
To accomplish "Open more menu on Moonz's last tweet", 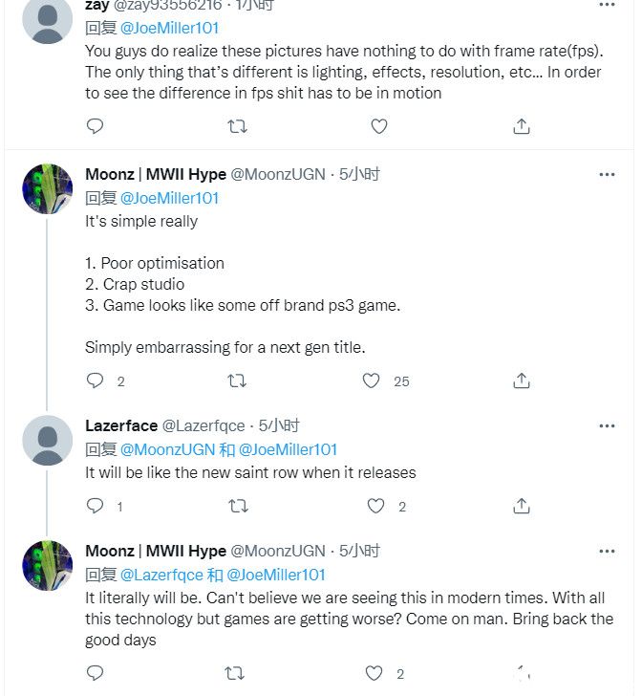I will (x=607, y=552).
